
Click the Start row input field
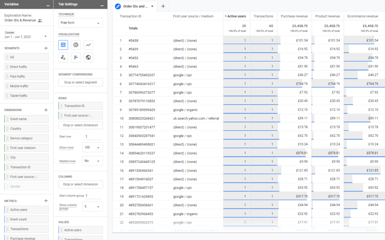coord(93,136)
